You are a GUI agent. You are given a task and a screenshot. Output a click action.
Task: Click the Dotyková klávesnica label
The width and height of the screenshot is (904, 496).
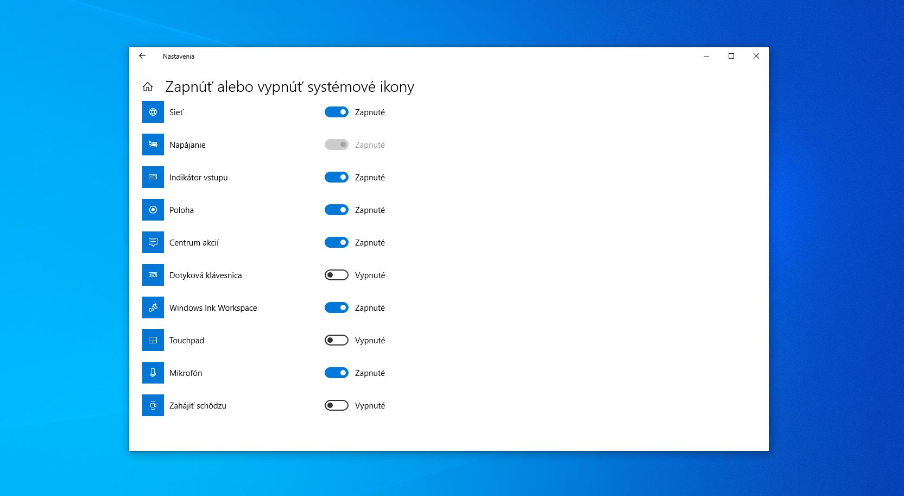[206, 275]
